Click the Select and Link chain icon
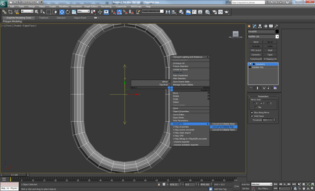Image resolution: width=315 pixels, height=191 pixels. click(4, 12)
